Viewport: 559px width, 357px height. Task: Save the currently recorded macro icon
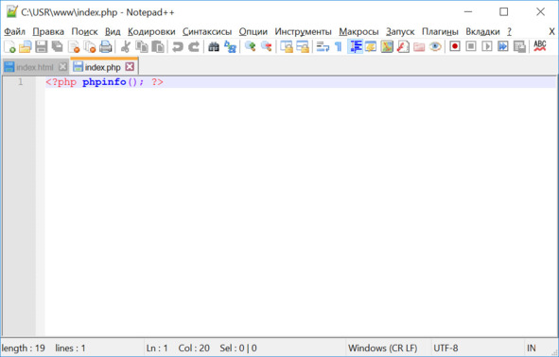519,46
